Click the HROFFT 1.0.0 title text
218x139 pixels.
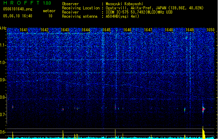(x=27, y=3)
